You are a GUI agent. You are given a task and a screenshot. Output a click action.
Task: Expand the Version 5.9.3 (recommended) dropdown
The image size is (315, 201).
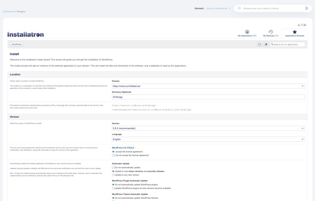[208, 128]
